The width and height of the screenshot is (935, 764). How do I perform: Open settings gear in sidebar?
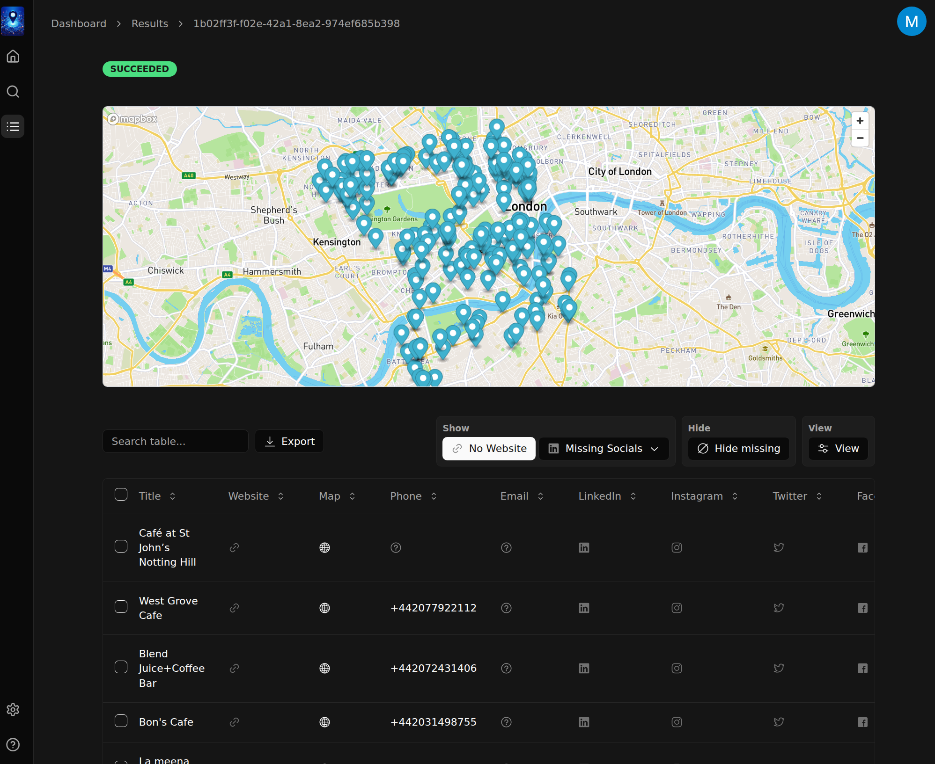[13, 709]
